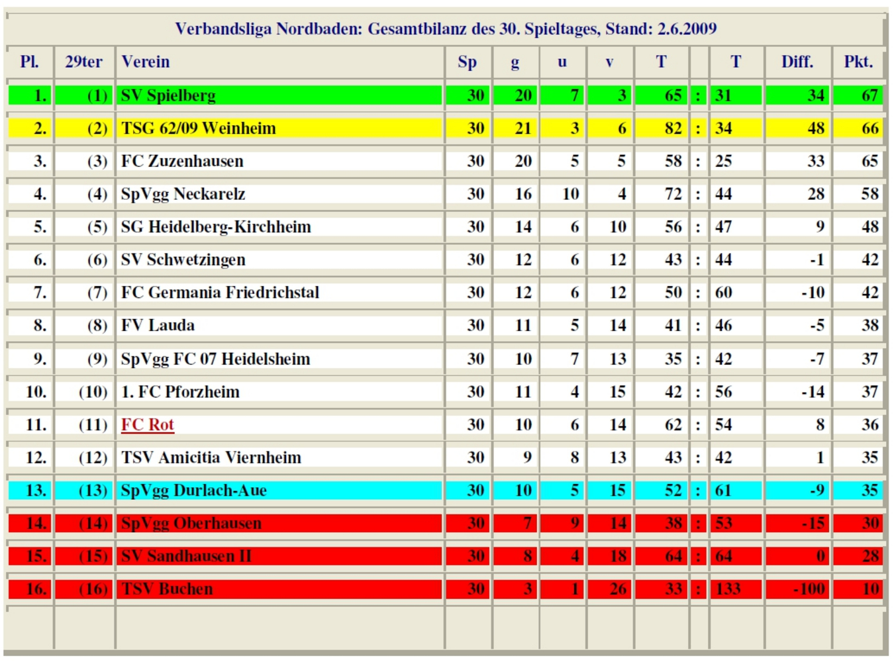Screen dimensions: 894x662
Task: Click the SV Sandhausen II team name
Action: point(186,556)
